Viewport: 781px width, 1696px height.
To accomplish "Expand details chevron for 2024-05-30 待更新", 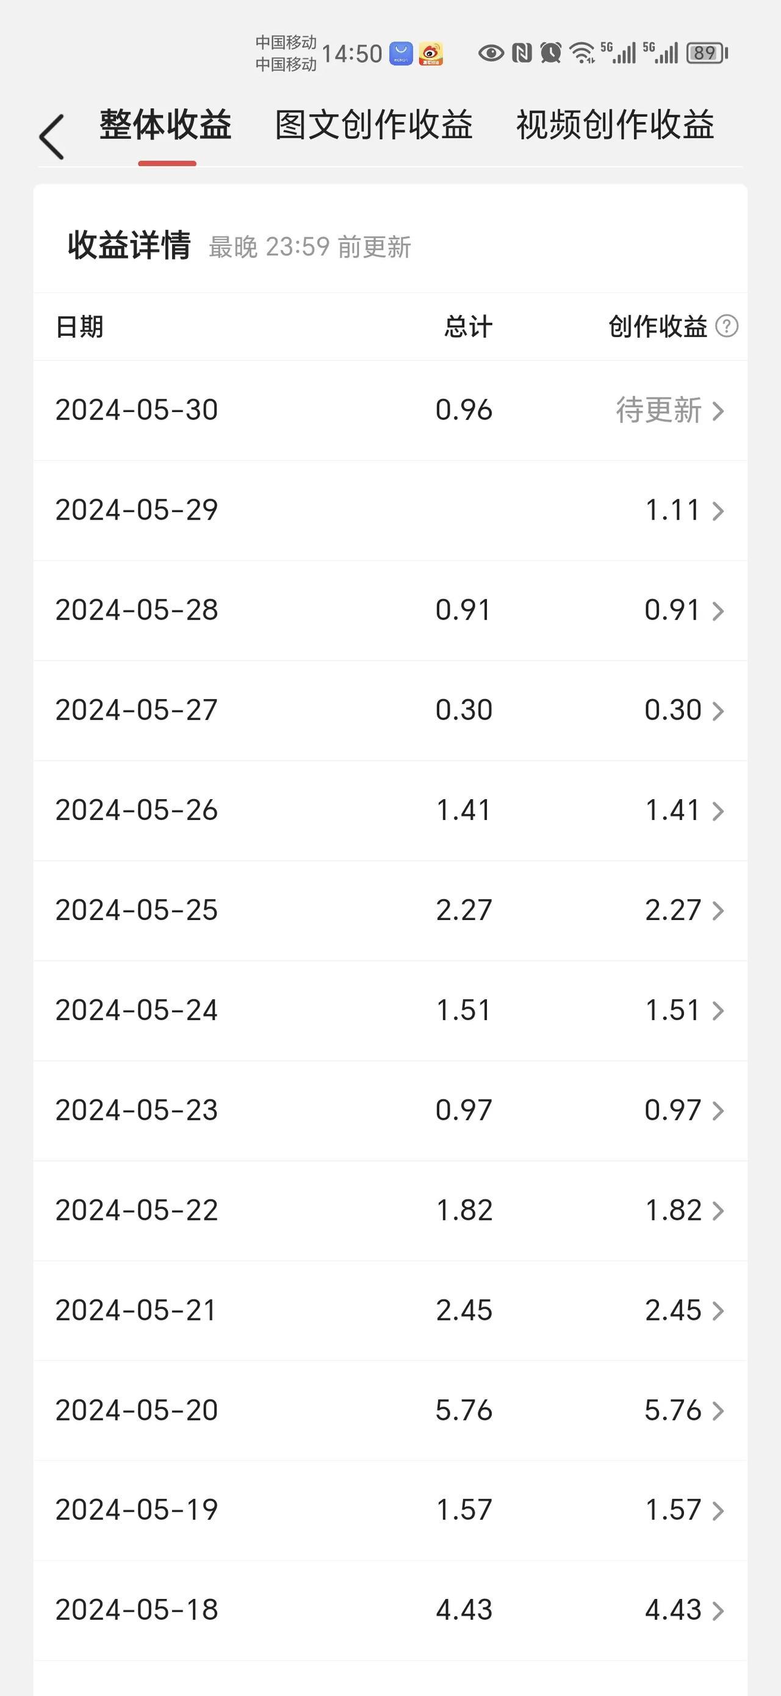I will pyautogui.click(x=719, y=411).
